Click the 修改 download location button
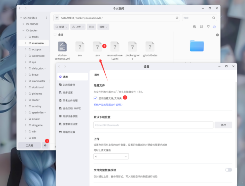The width and height of the screenshot is (245, 186). pos(223,125)
